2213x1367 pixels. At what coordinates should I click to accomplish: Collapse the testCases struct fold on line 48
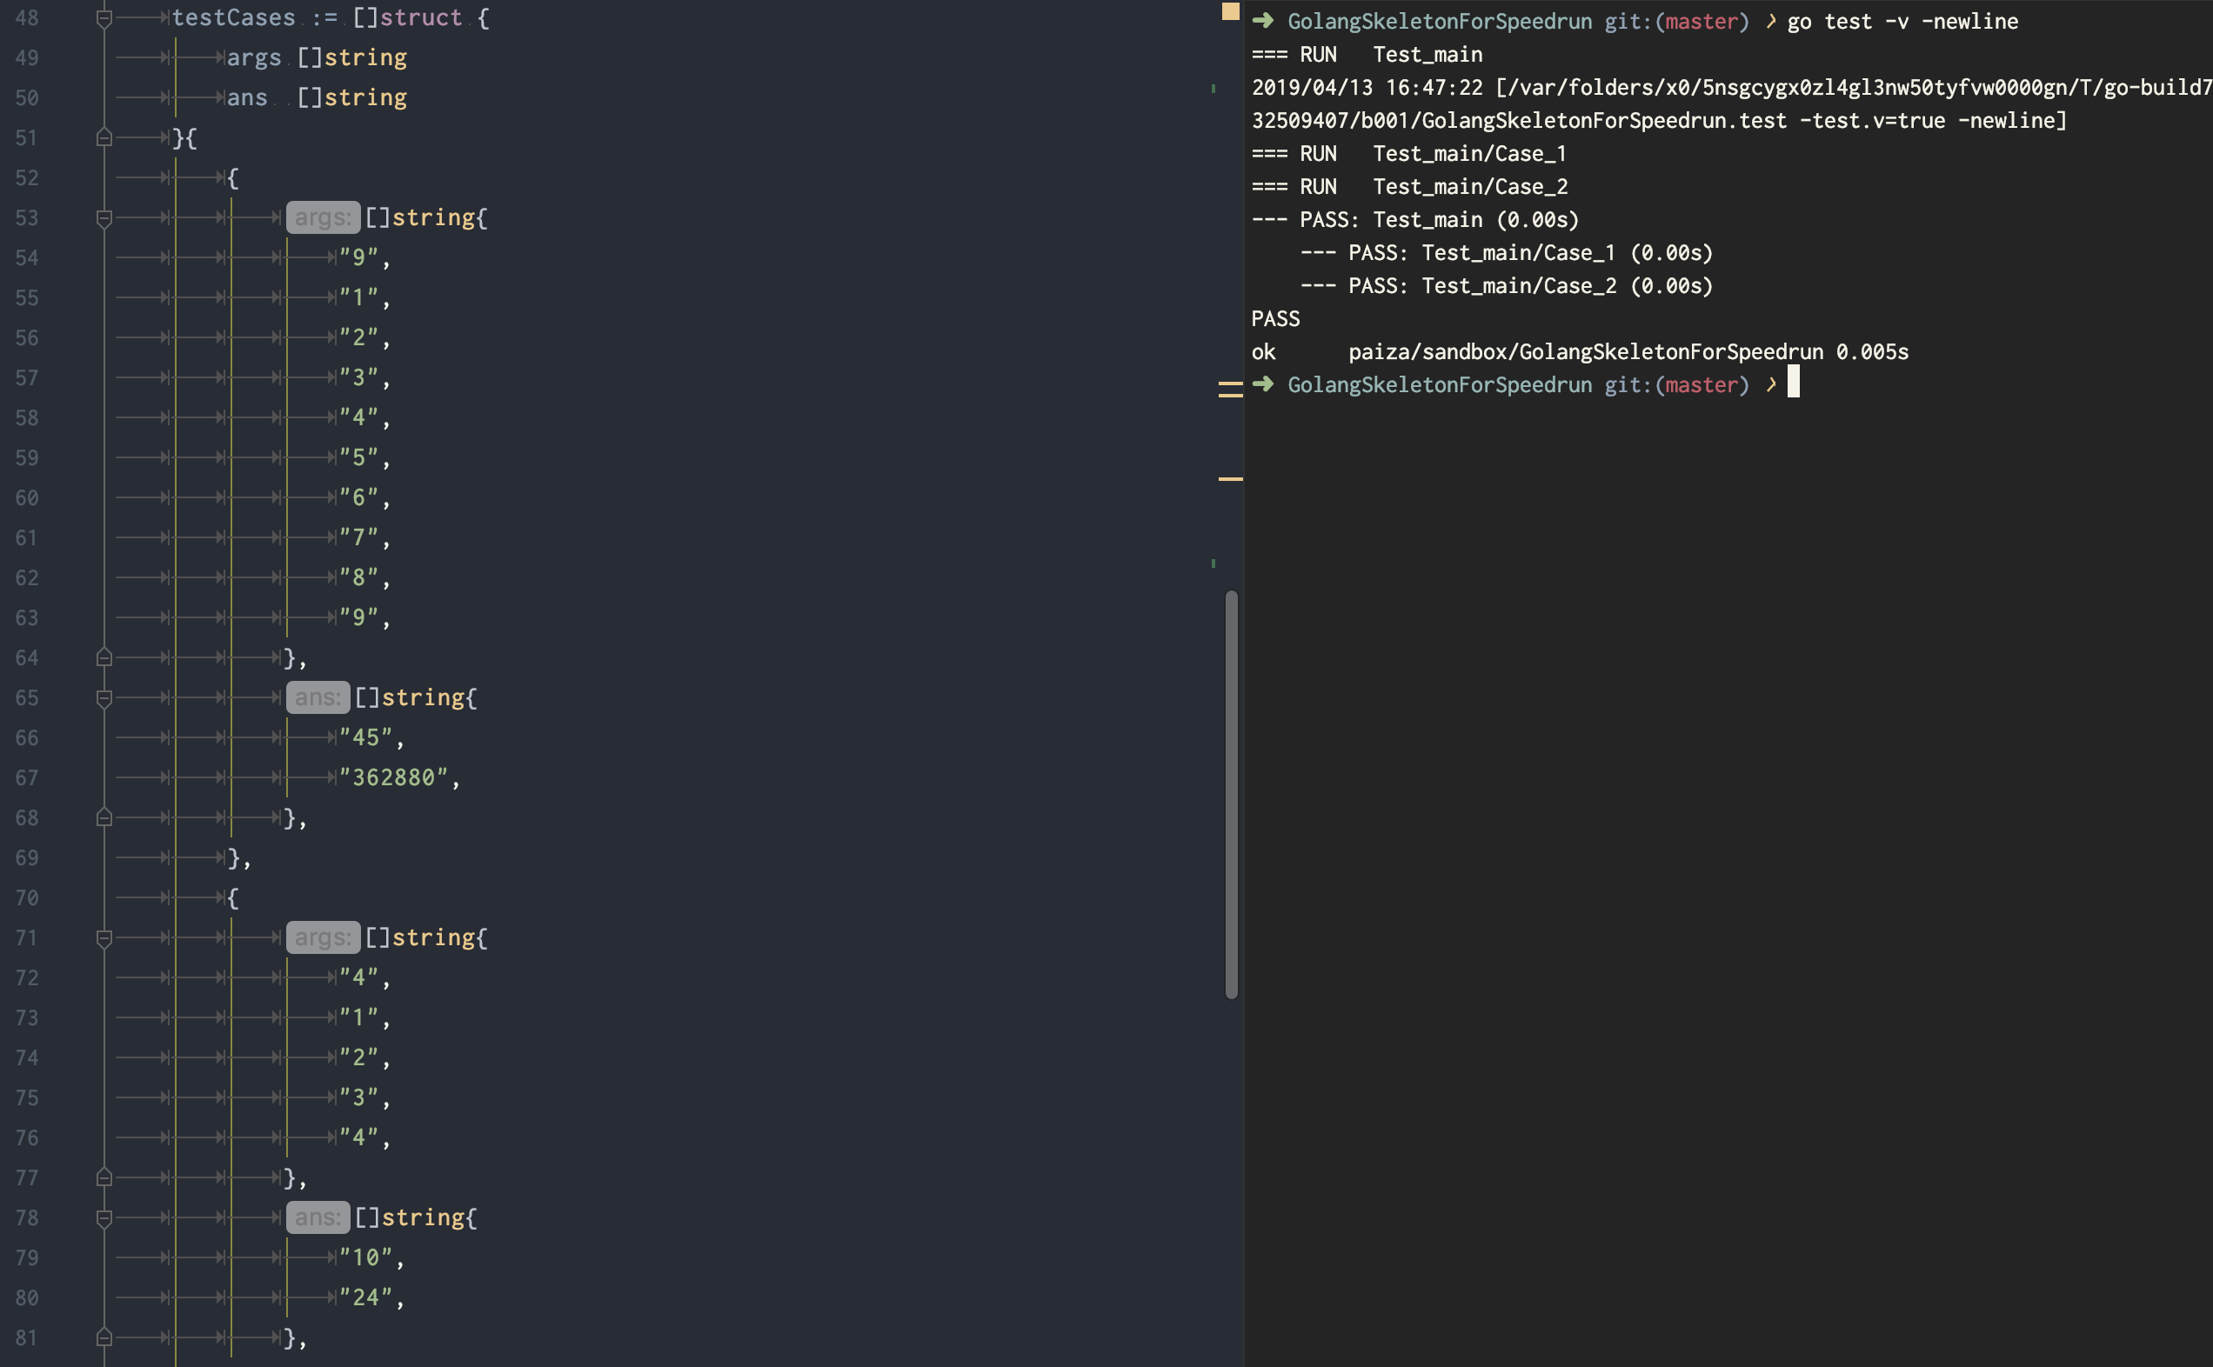pos(104,18)
